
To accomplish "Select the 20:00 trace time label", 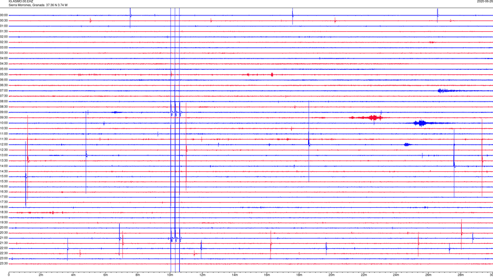I will pyautogui.click(x=4, y=228).
